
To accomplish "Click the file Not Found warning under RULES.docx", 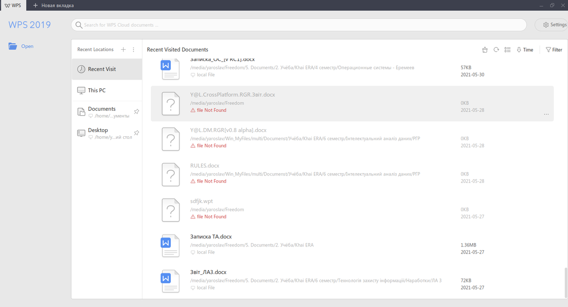I will point(208,181).
